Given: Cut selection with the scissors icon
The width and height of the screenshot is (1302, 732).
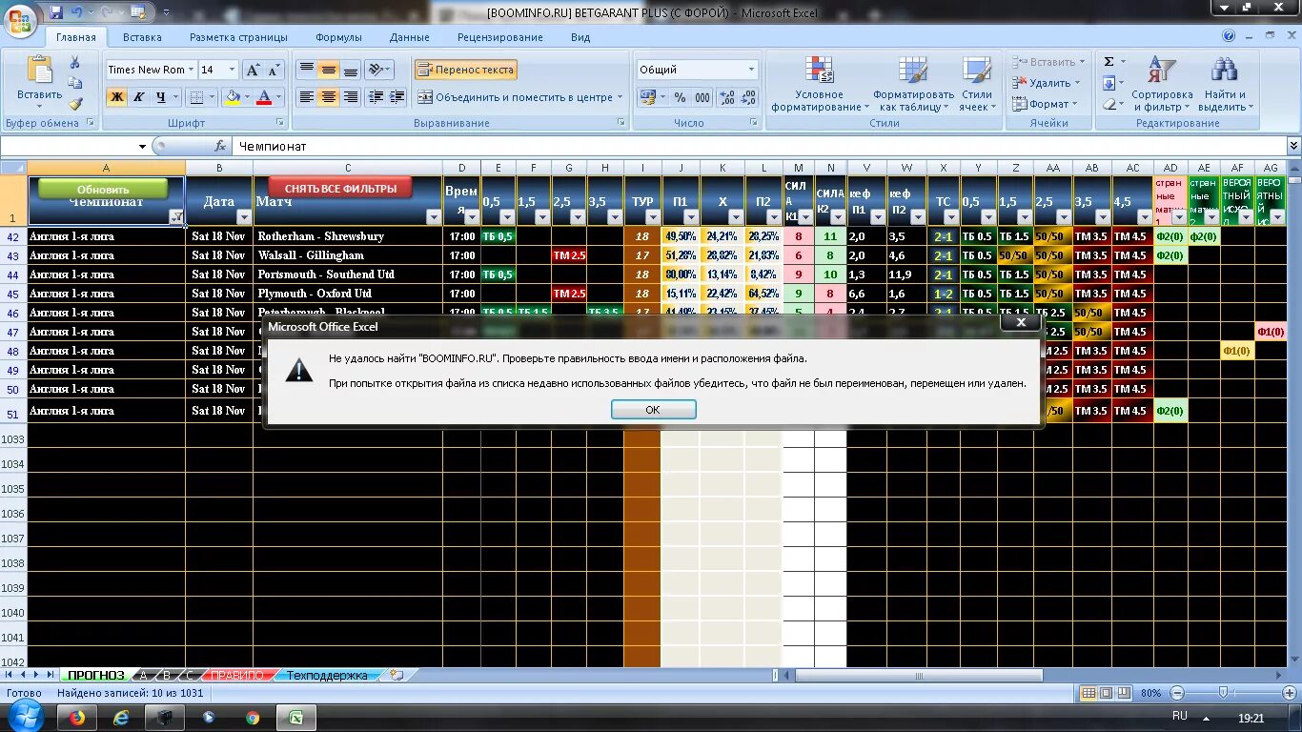Looking at the screenshot, I should coord(75,63).
